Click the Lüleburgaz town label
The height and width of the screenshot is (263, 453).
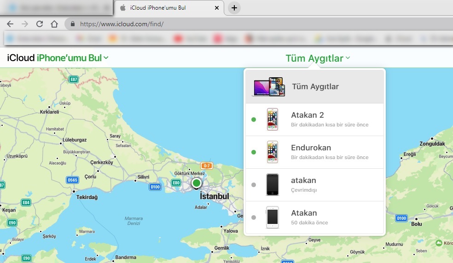(75, 140)
